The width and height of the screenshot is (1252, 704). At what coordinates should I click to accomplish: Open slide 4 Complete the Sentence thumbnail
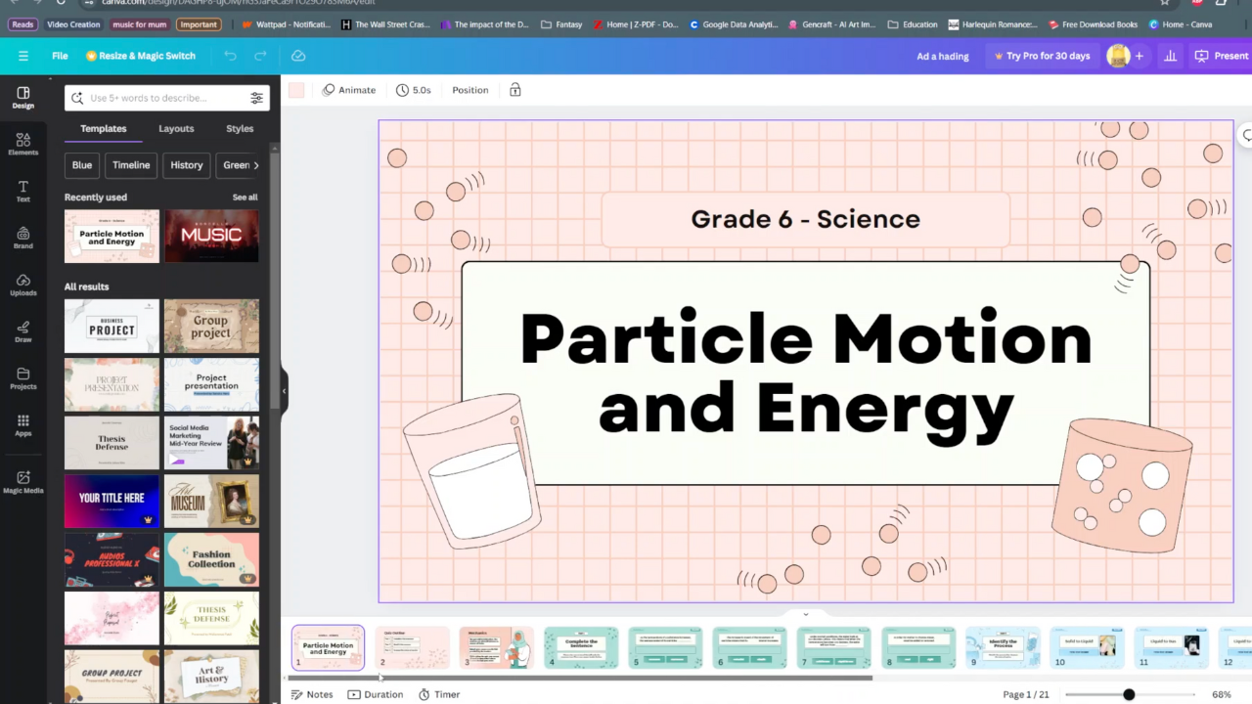click(581, 647)
